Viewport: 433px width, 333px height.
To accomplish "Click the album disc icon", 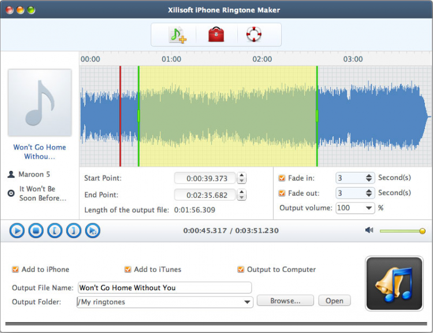I will pyautogui.click(x=11, y=193).
